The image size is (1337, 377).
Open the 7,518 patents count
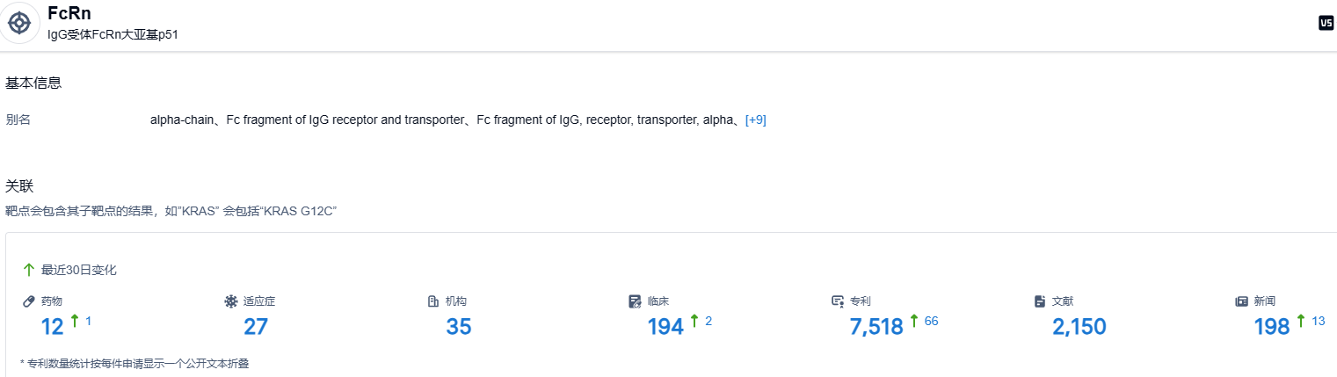(876, 327)
